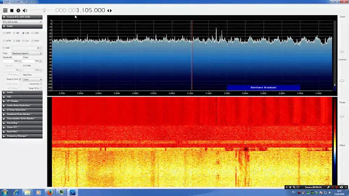The image size is (349, 196).
Task: Mute audio with the speaker icon
Action: pyautogui.click(x=25, y=10)
